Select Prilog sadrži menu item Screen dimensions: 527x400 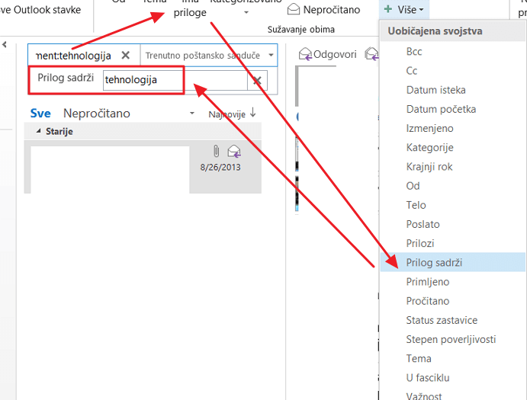click(x=452, y=262)
